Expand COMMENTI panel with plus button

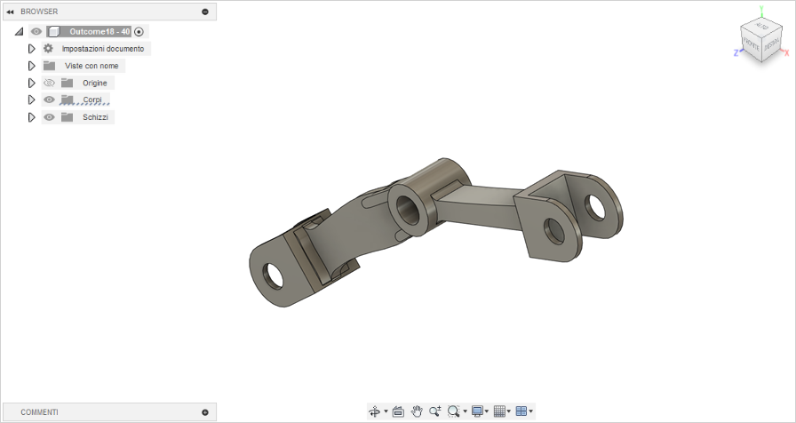[205, 412]
